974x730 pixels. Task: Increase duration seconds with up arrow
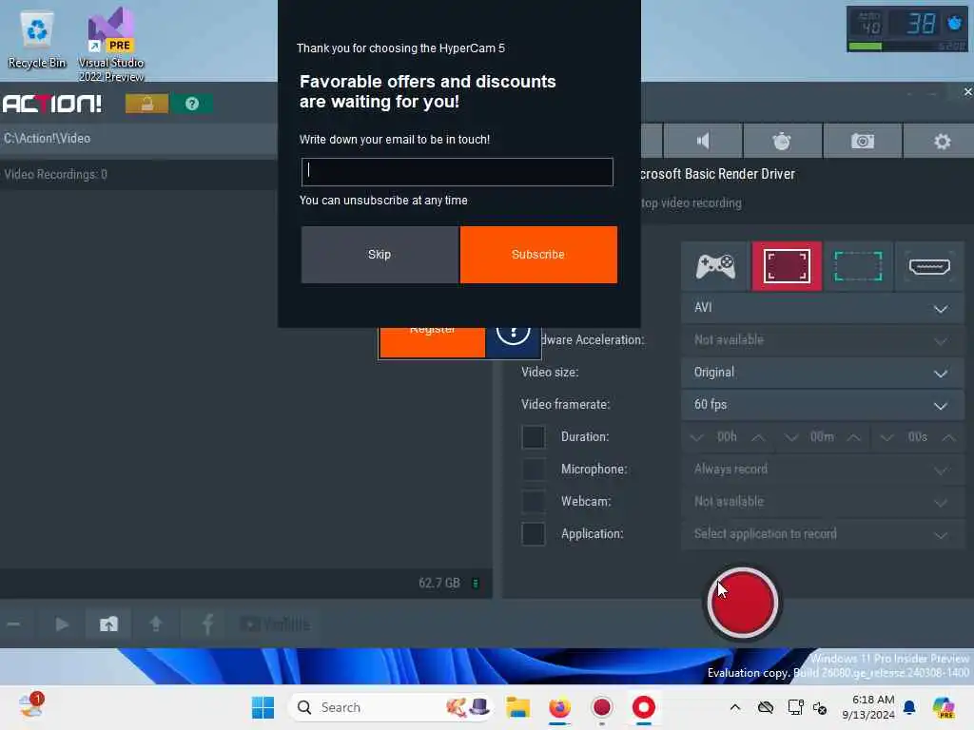pos(948,437)
